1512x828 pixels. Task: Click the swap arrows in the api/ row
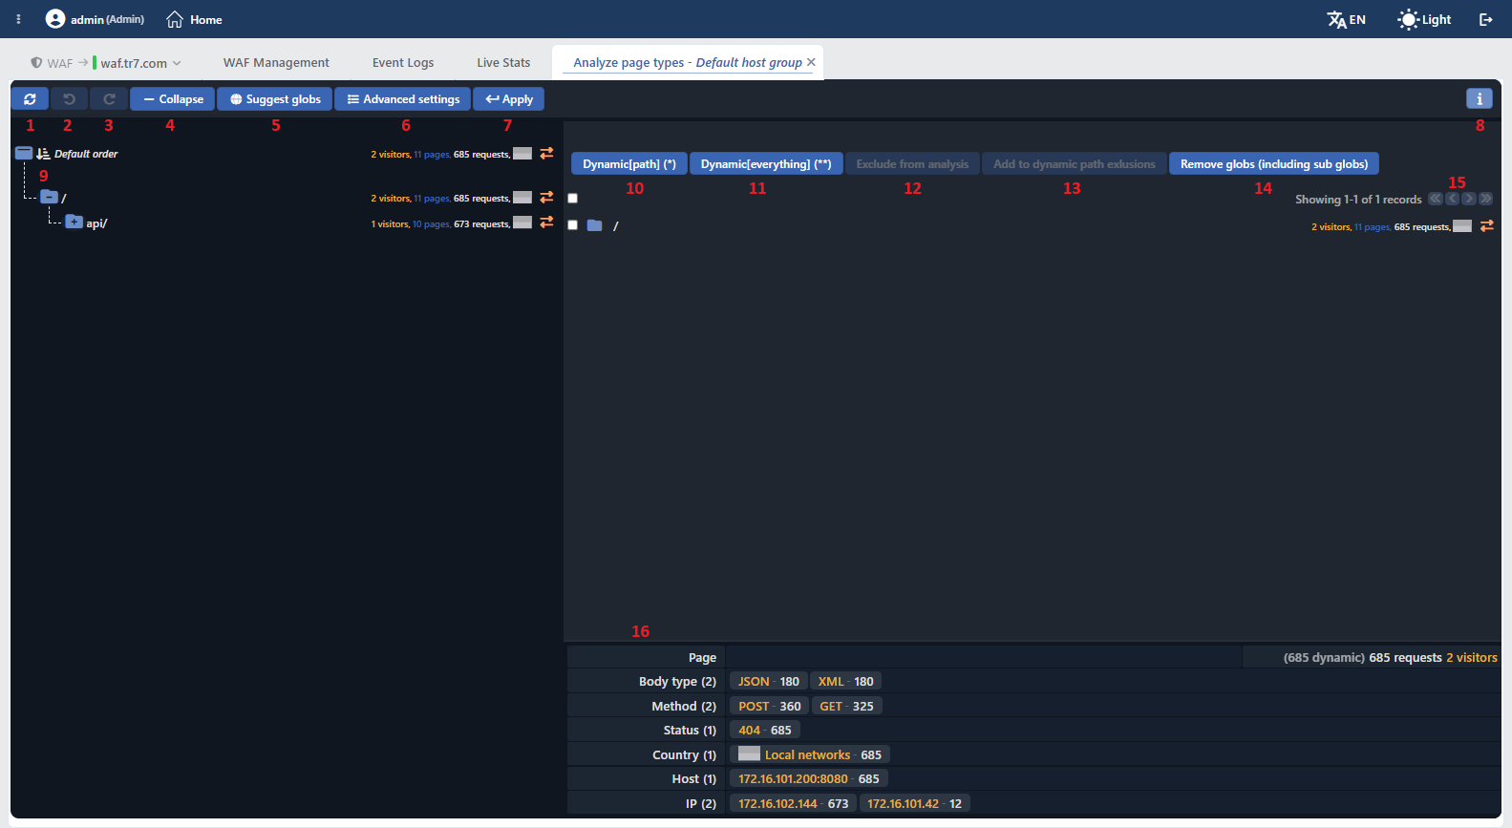coord(546,222)
